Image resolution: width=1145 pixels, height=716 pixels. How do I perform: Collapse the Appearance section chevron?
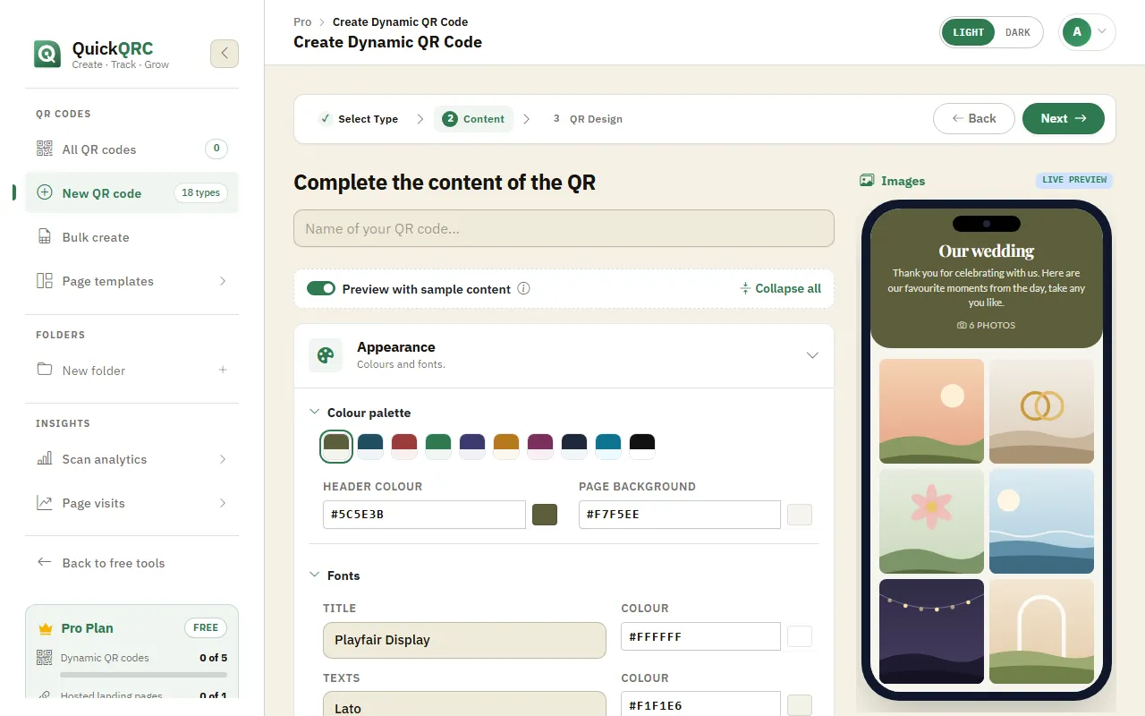(x=812, y=355)
